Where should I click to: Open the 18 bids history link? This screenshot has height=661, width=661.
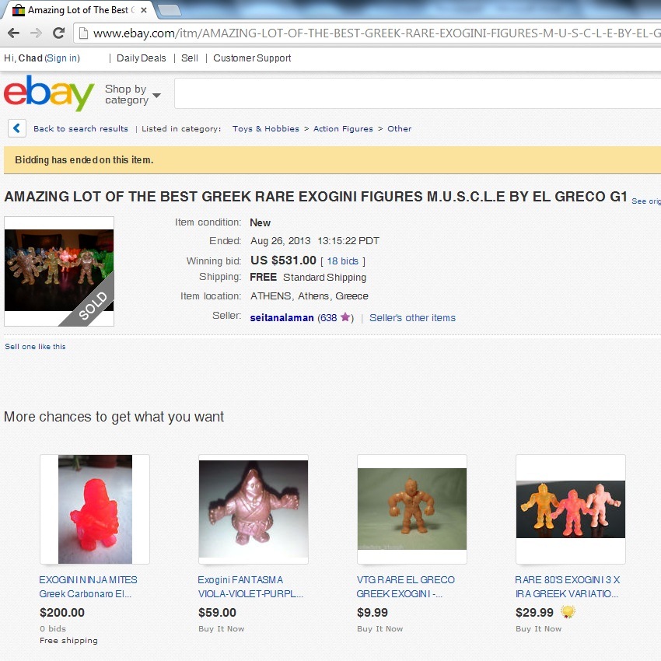tap(342, 261)
